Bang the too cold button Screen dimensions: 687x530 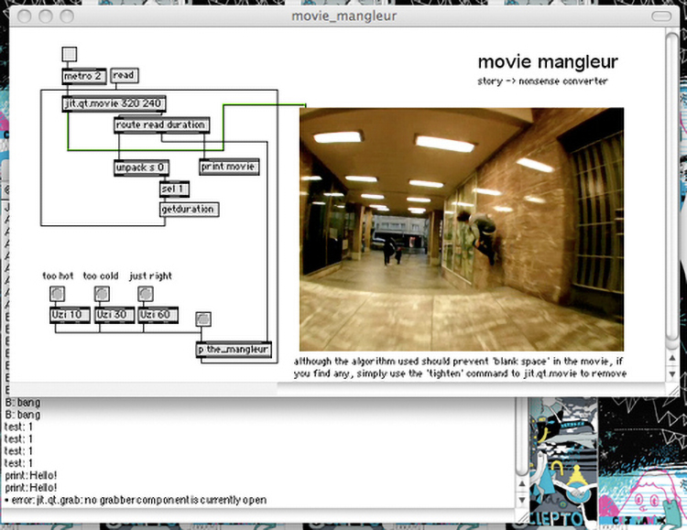[x=102, y=294]
